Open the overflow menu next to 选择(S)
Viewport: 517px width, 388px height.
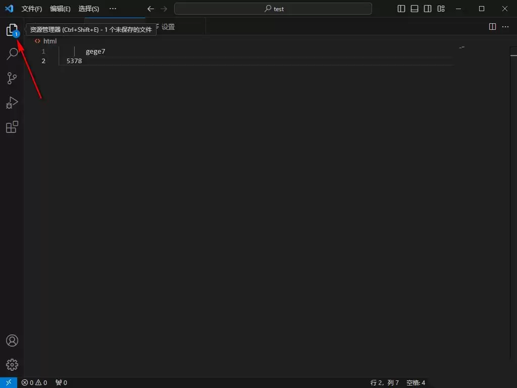(113, 9)
